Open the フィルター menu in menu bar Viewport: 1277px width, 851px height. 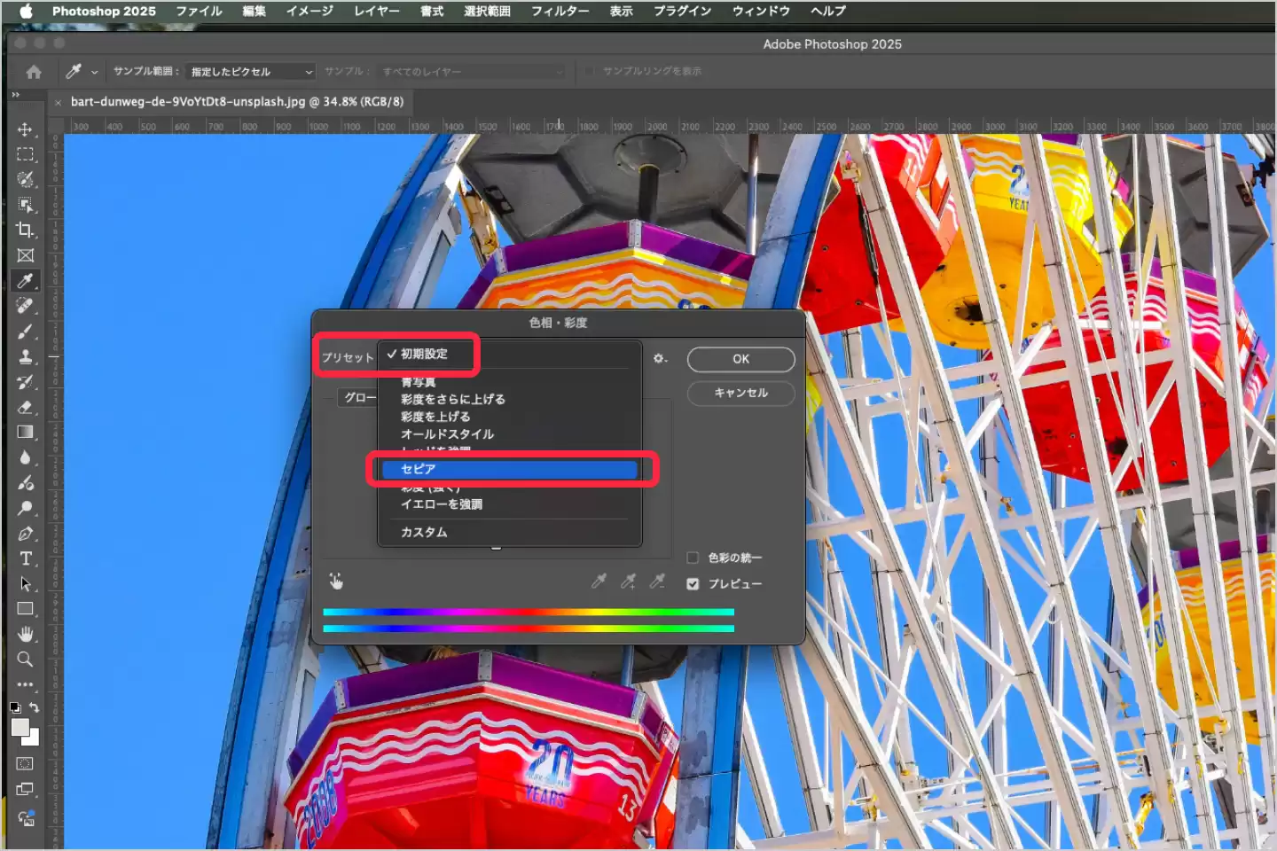[x=560, y=12]
